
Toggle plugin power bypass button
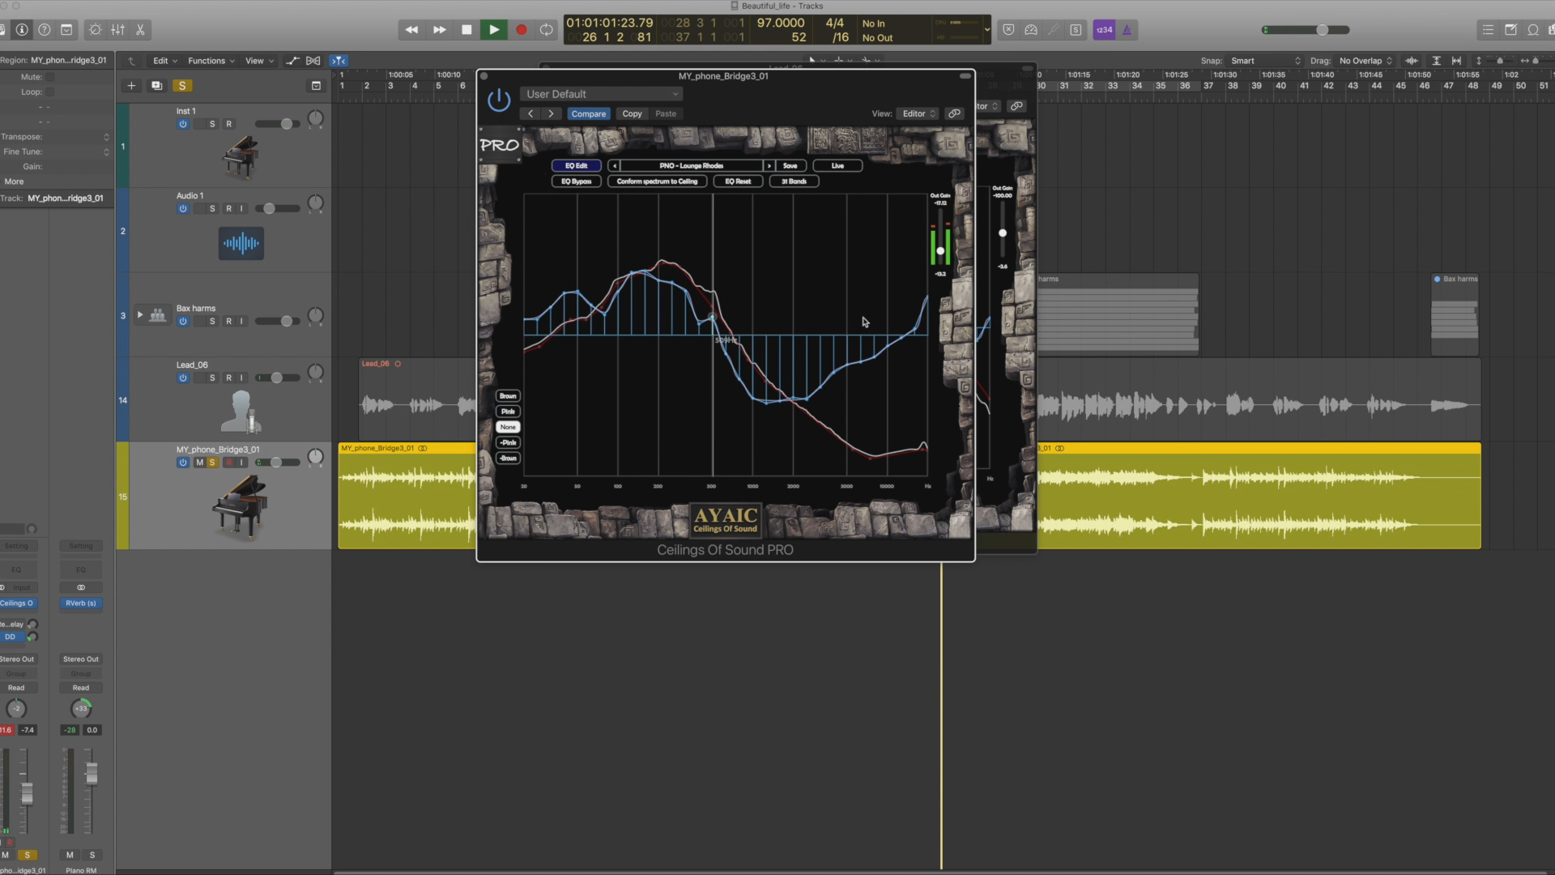pos(499,100)
